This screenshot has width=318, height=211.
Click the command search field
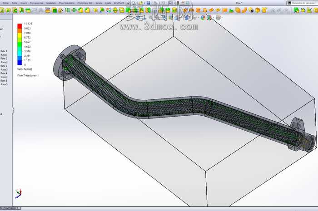303,3
